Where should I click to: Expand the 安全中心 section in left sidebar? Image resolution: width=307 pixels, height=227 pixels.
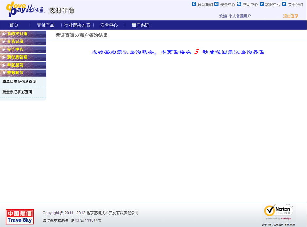23,49
